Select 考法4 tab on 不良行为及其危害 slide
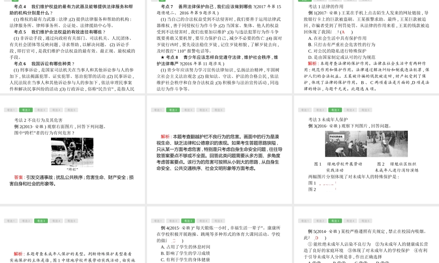This screenshot has height=263, width=439. (x=56, y=110)
